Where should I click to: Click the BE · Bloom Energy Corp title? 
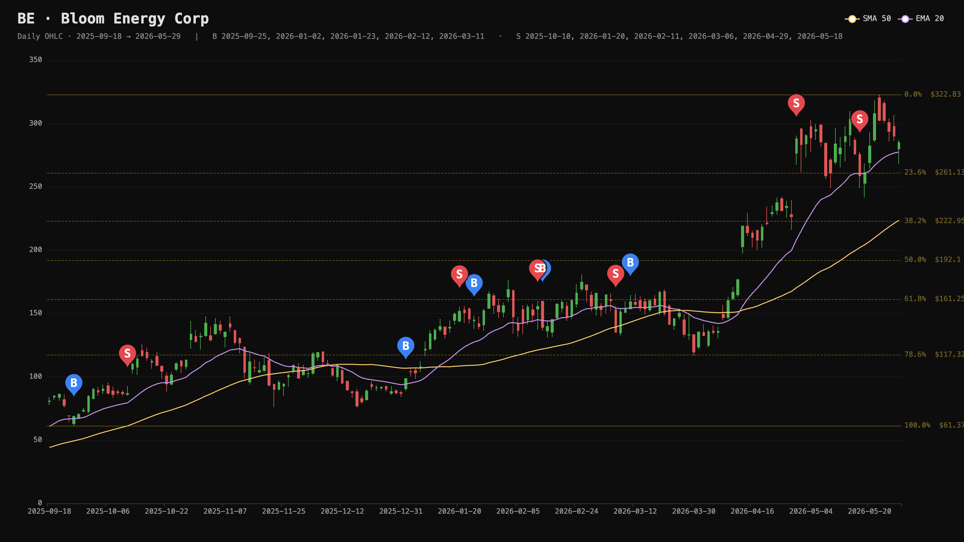[113, 18]
